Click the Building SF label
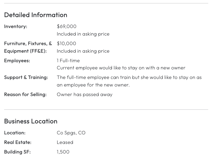The height and width of the screenshot is (160, 213). 17,152
